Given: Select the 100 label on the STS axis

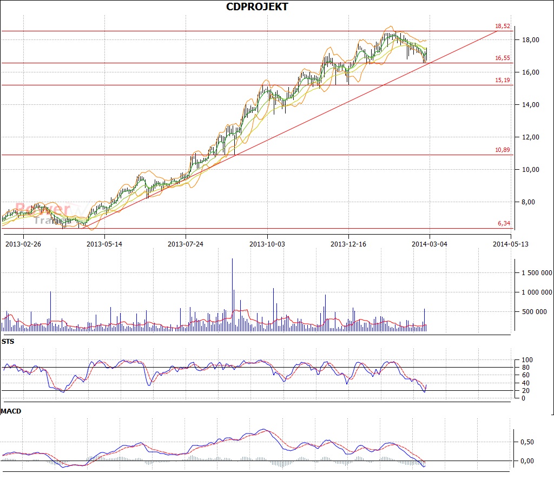Looking at the screenshot, I should [527, 360].
